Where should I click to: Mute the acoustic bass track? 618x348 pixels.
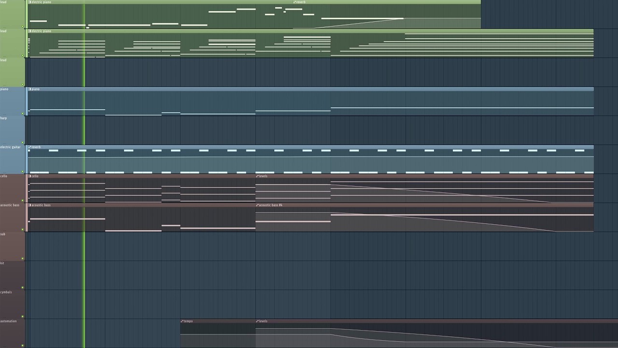(x=23, y=230)
